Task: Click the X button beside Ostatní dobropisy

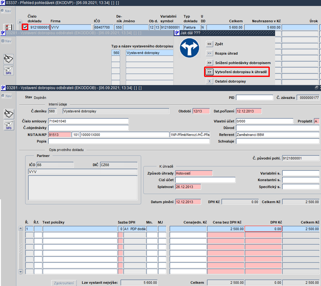Action: pyautogui.click(x=209, y=81)
